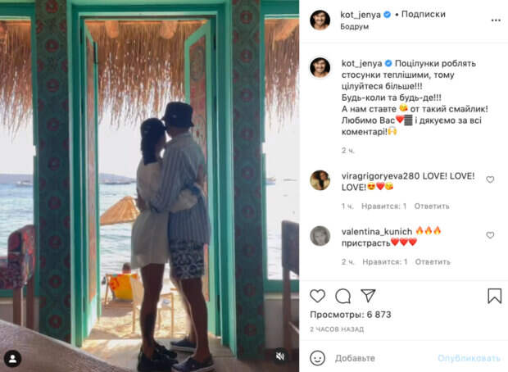Unmute the video with the speaker icon
508x372 pixels.
[x=280, y=356]
